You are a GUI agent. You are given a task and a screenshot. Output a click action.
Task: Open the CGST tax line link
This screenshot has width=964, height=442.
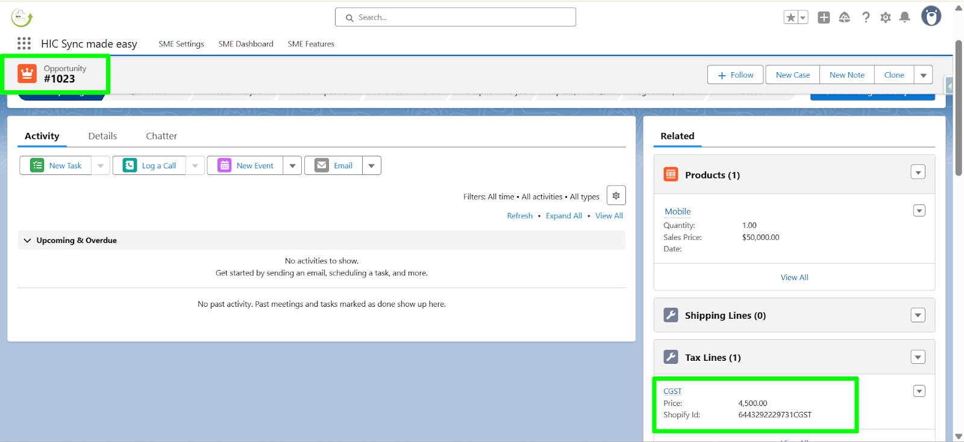pyautogui.click(x=672, y=391)
